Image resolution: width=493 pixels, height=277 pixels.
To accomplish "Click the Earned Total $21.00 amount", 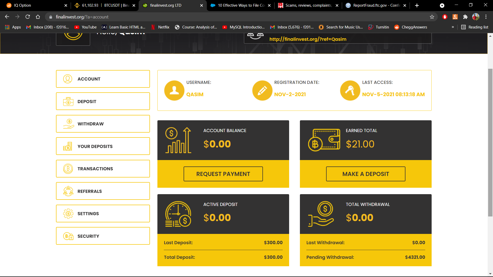I will (360, 144).
